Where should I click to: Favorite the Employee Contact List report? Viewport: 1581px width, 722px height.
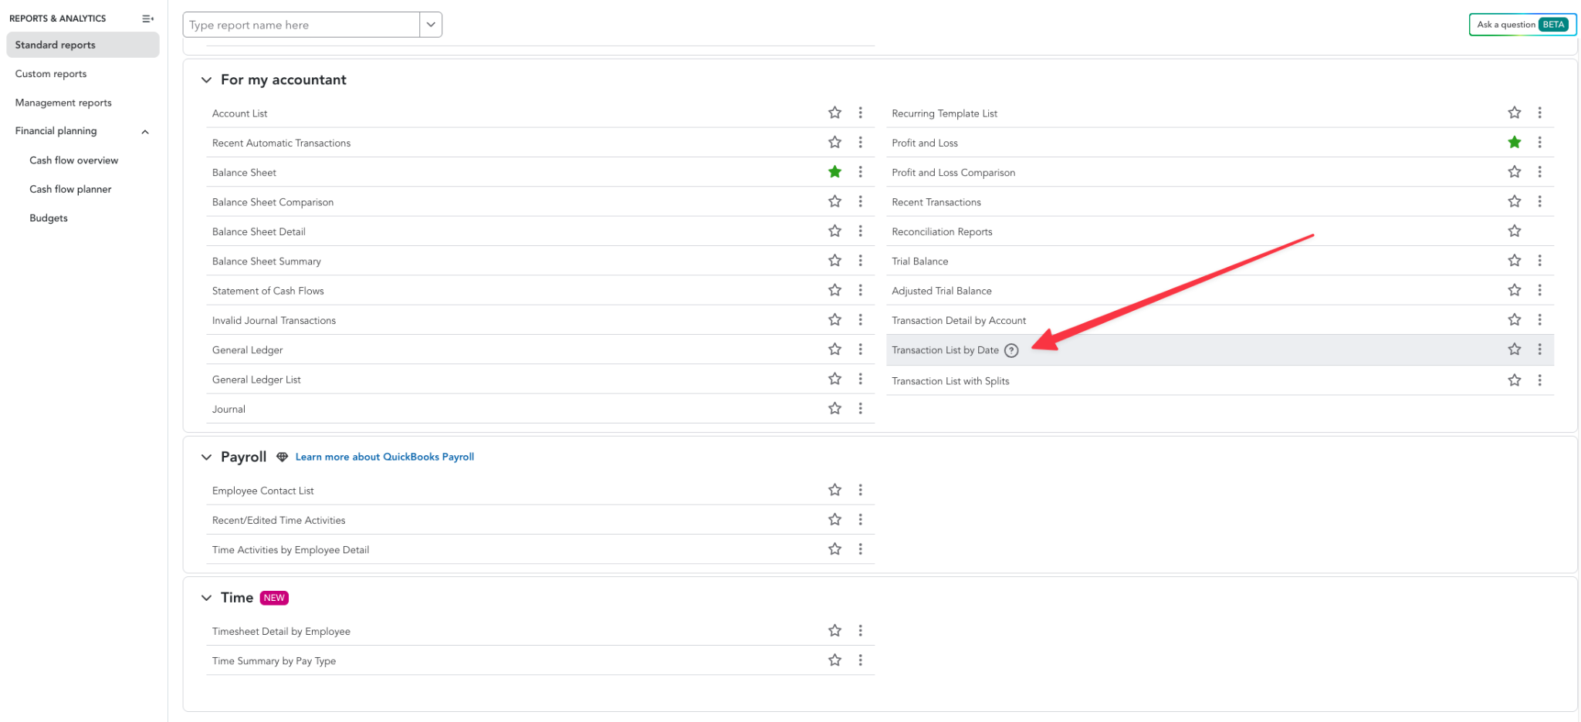(835, 490)
